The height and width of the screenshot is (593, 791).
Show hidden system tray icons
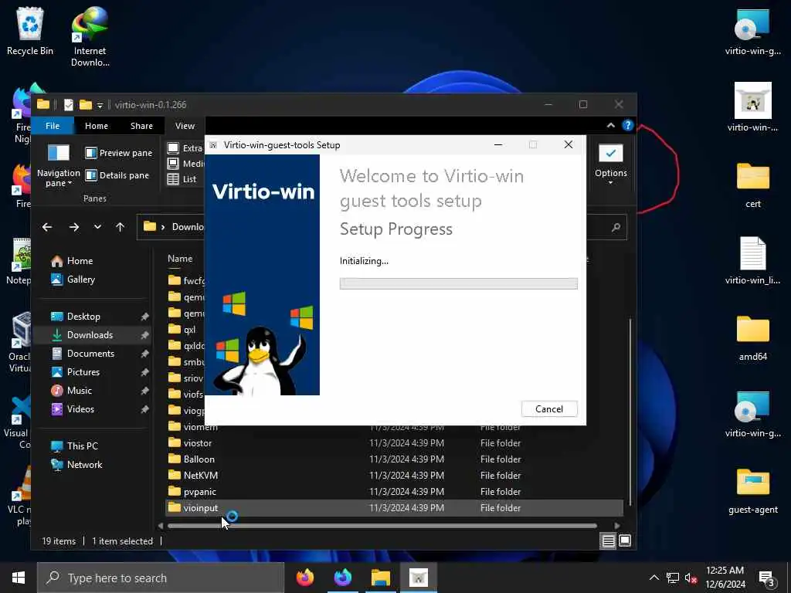click(x=654, y=578)
